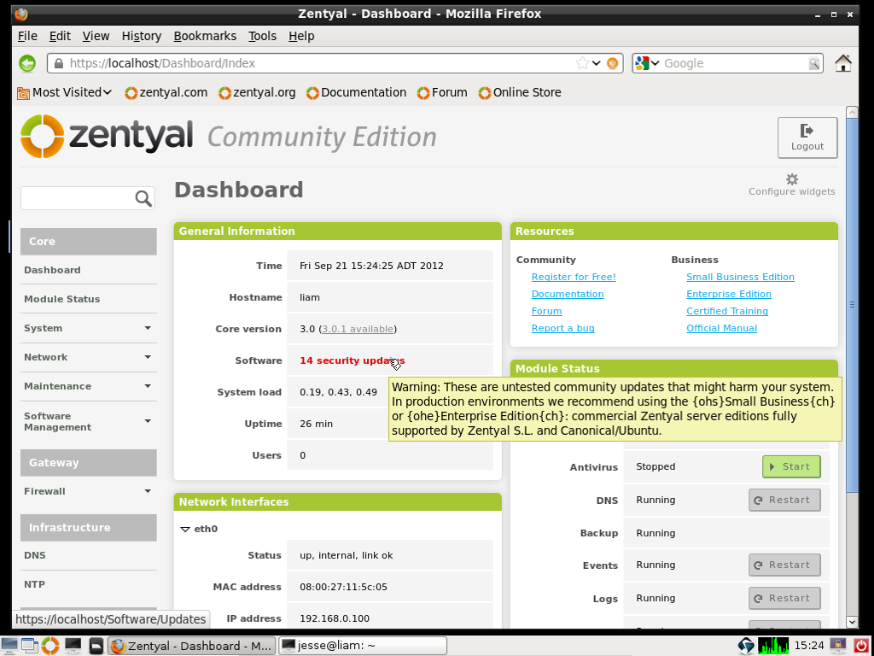Click the Zentyal launcher in taskbar
Viewport: 874px width, 656px height.
[50, 646]
